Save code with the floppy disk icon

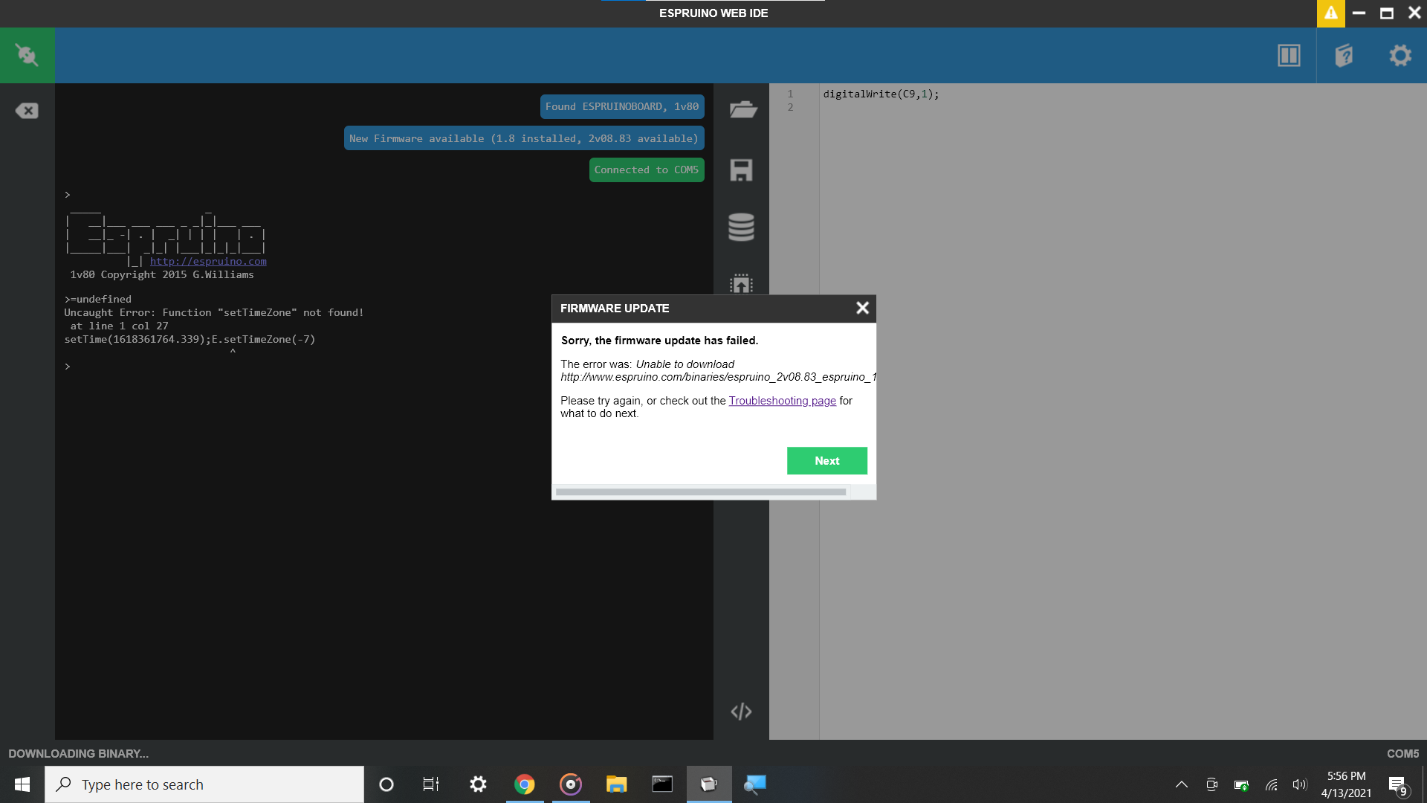coord(741,170)
